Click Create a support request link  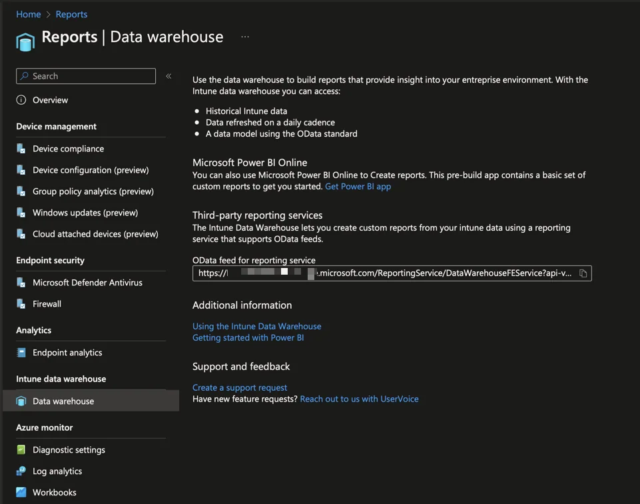tap(240, 387)
